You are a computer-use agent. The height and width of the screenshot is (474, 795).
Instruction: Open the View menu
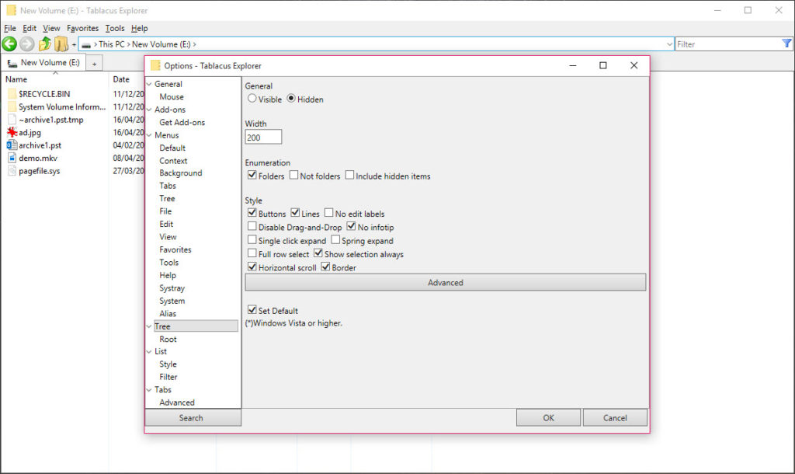[51, 29]
